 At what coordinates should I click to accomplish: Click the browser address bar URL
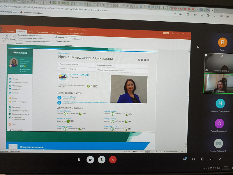54,8
